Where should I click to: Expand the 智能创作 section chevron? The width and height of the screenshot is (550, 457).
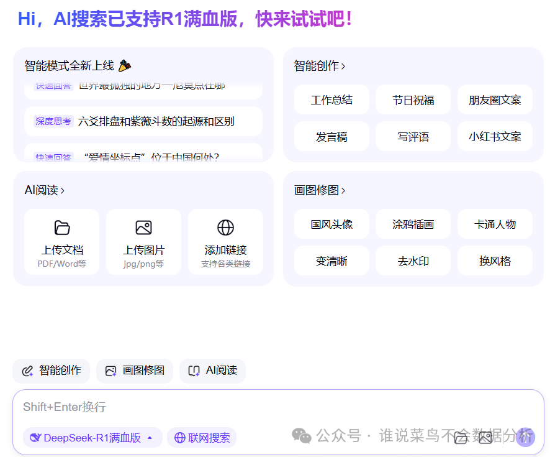[x=343, y=66]
